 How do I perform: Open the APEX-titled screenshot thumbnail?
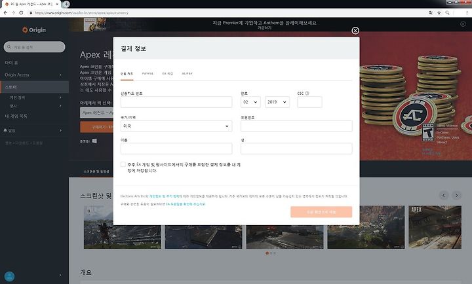[x=435, y=227]
